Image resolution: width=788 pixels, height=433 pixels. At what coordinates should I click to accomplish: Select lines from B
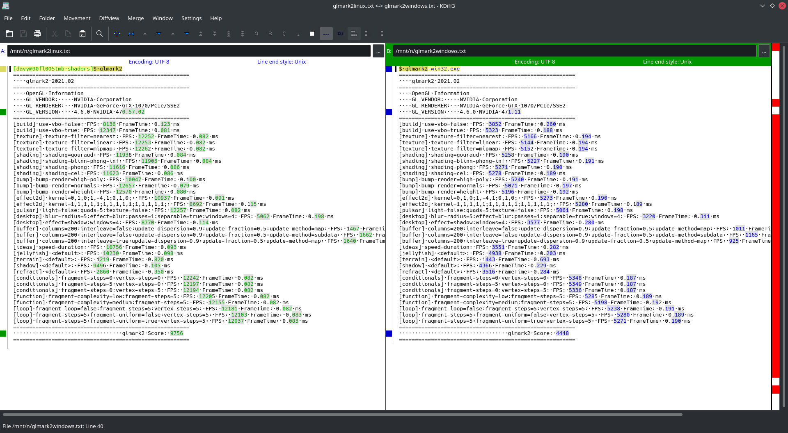(270, 34)
